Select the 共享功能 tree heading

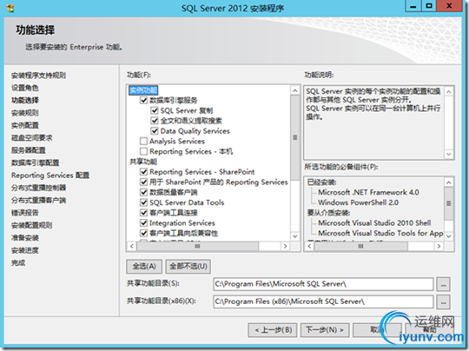tap(143, 162)
